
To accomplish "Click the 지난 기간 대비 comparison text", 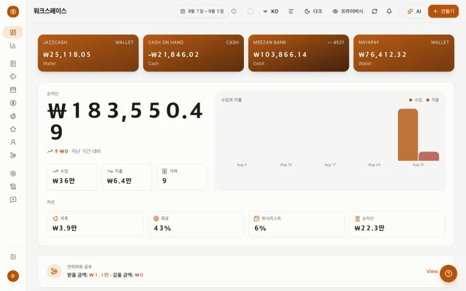I will (x=86, y=151).
